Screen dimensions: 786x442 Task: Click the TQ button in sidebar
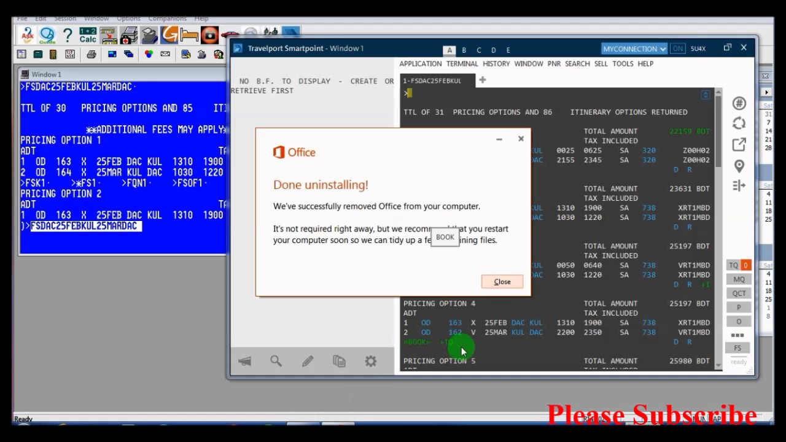(733, 265)
